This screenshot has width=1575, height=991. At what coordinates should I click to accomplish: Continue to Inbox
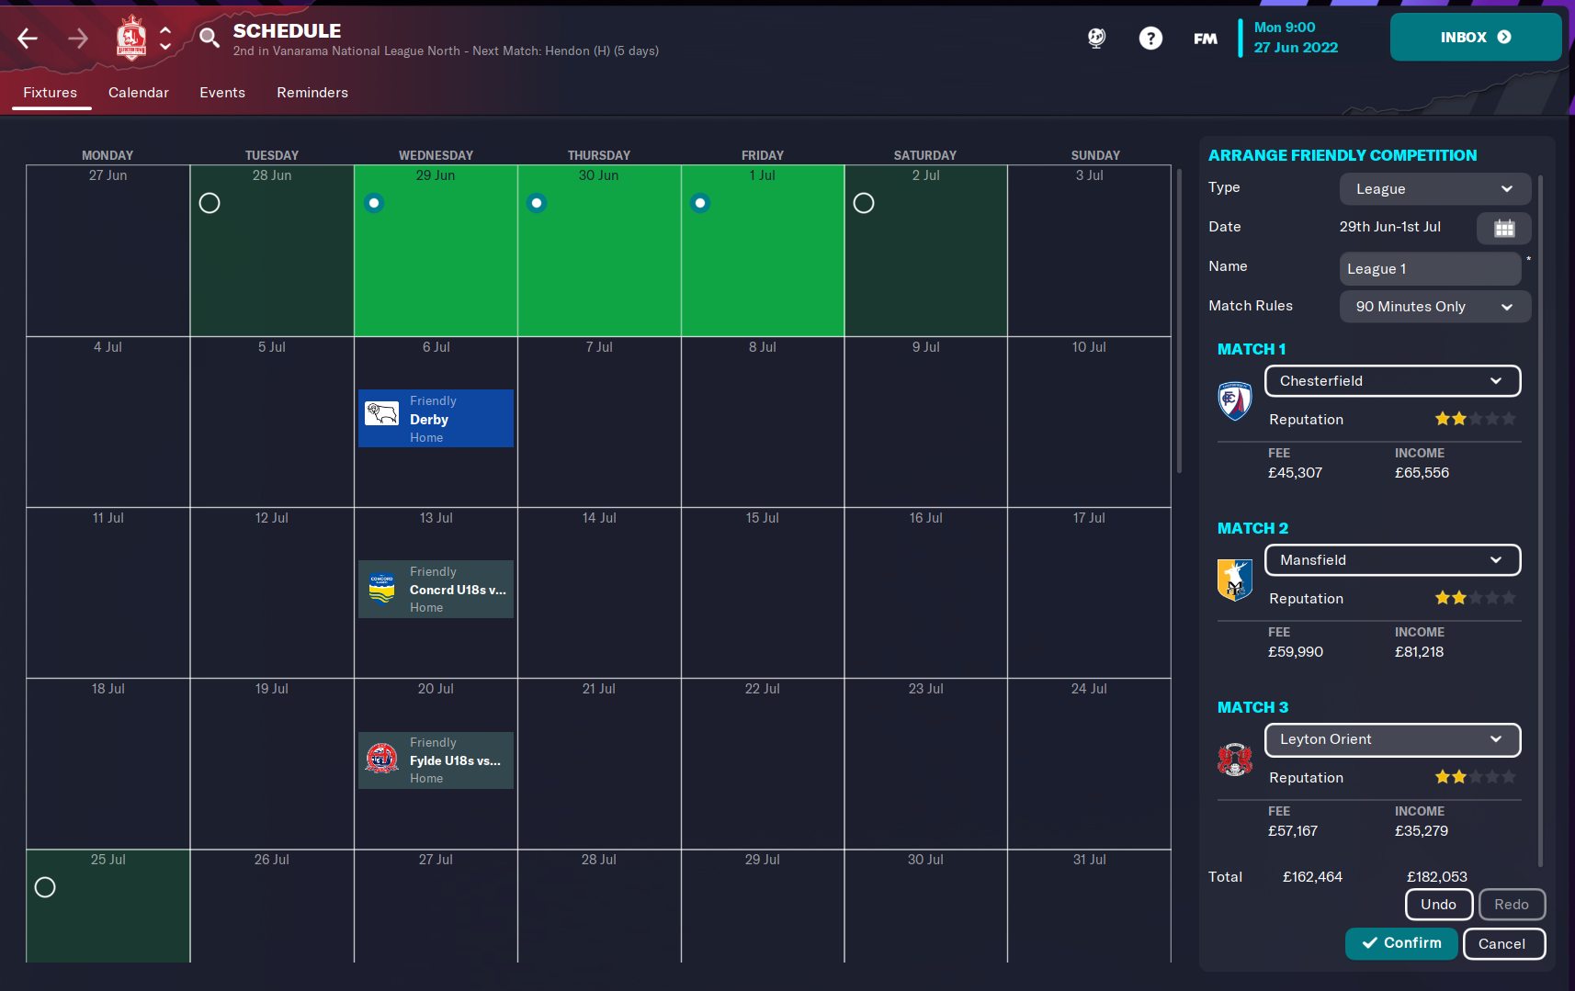tap(1476, 37)
